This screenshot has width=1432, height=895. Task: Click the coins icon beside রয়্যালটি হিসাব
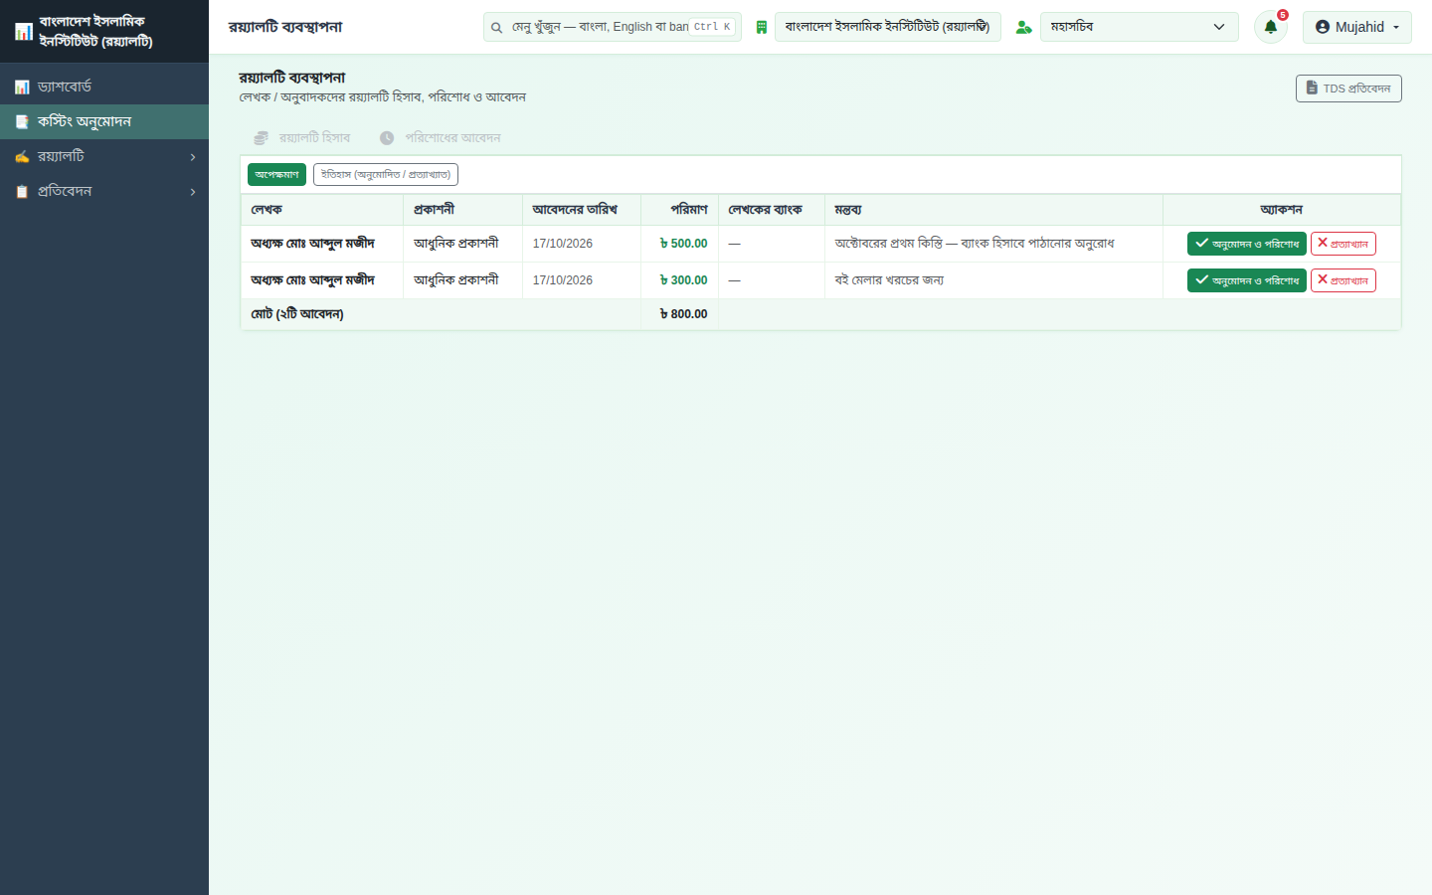(261, 138)
